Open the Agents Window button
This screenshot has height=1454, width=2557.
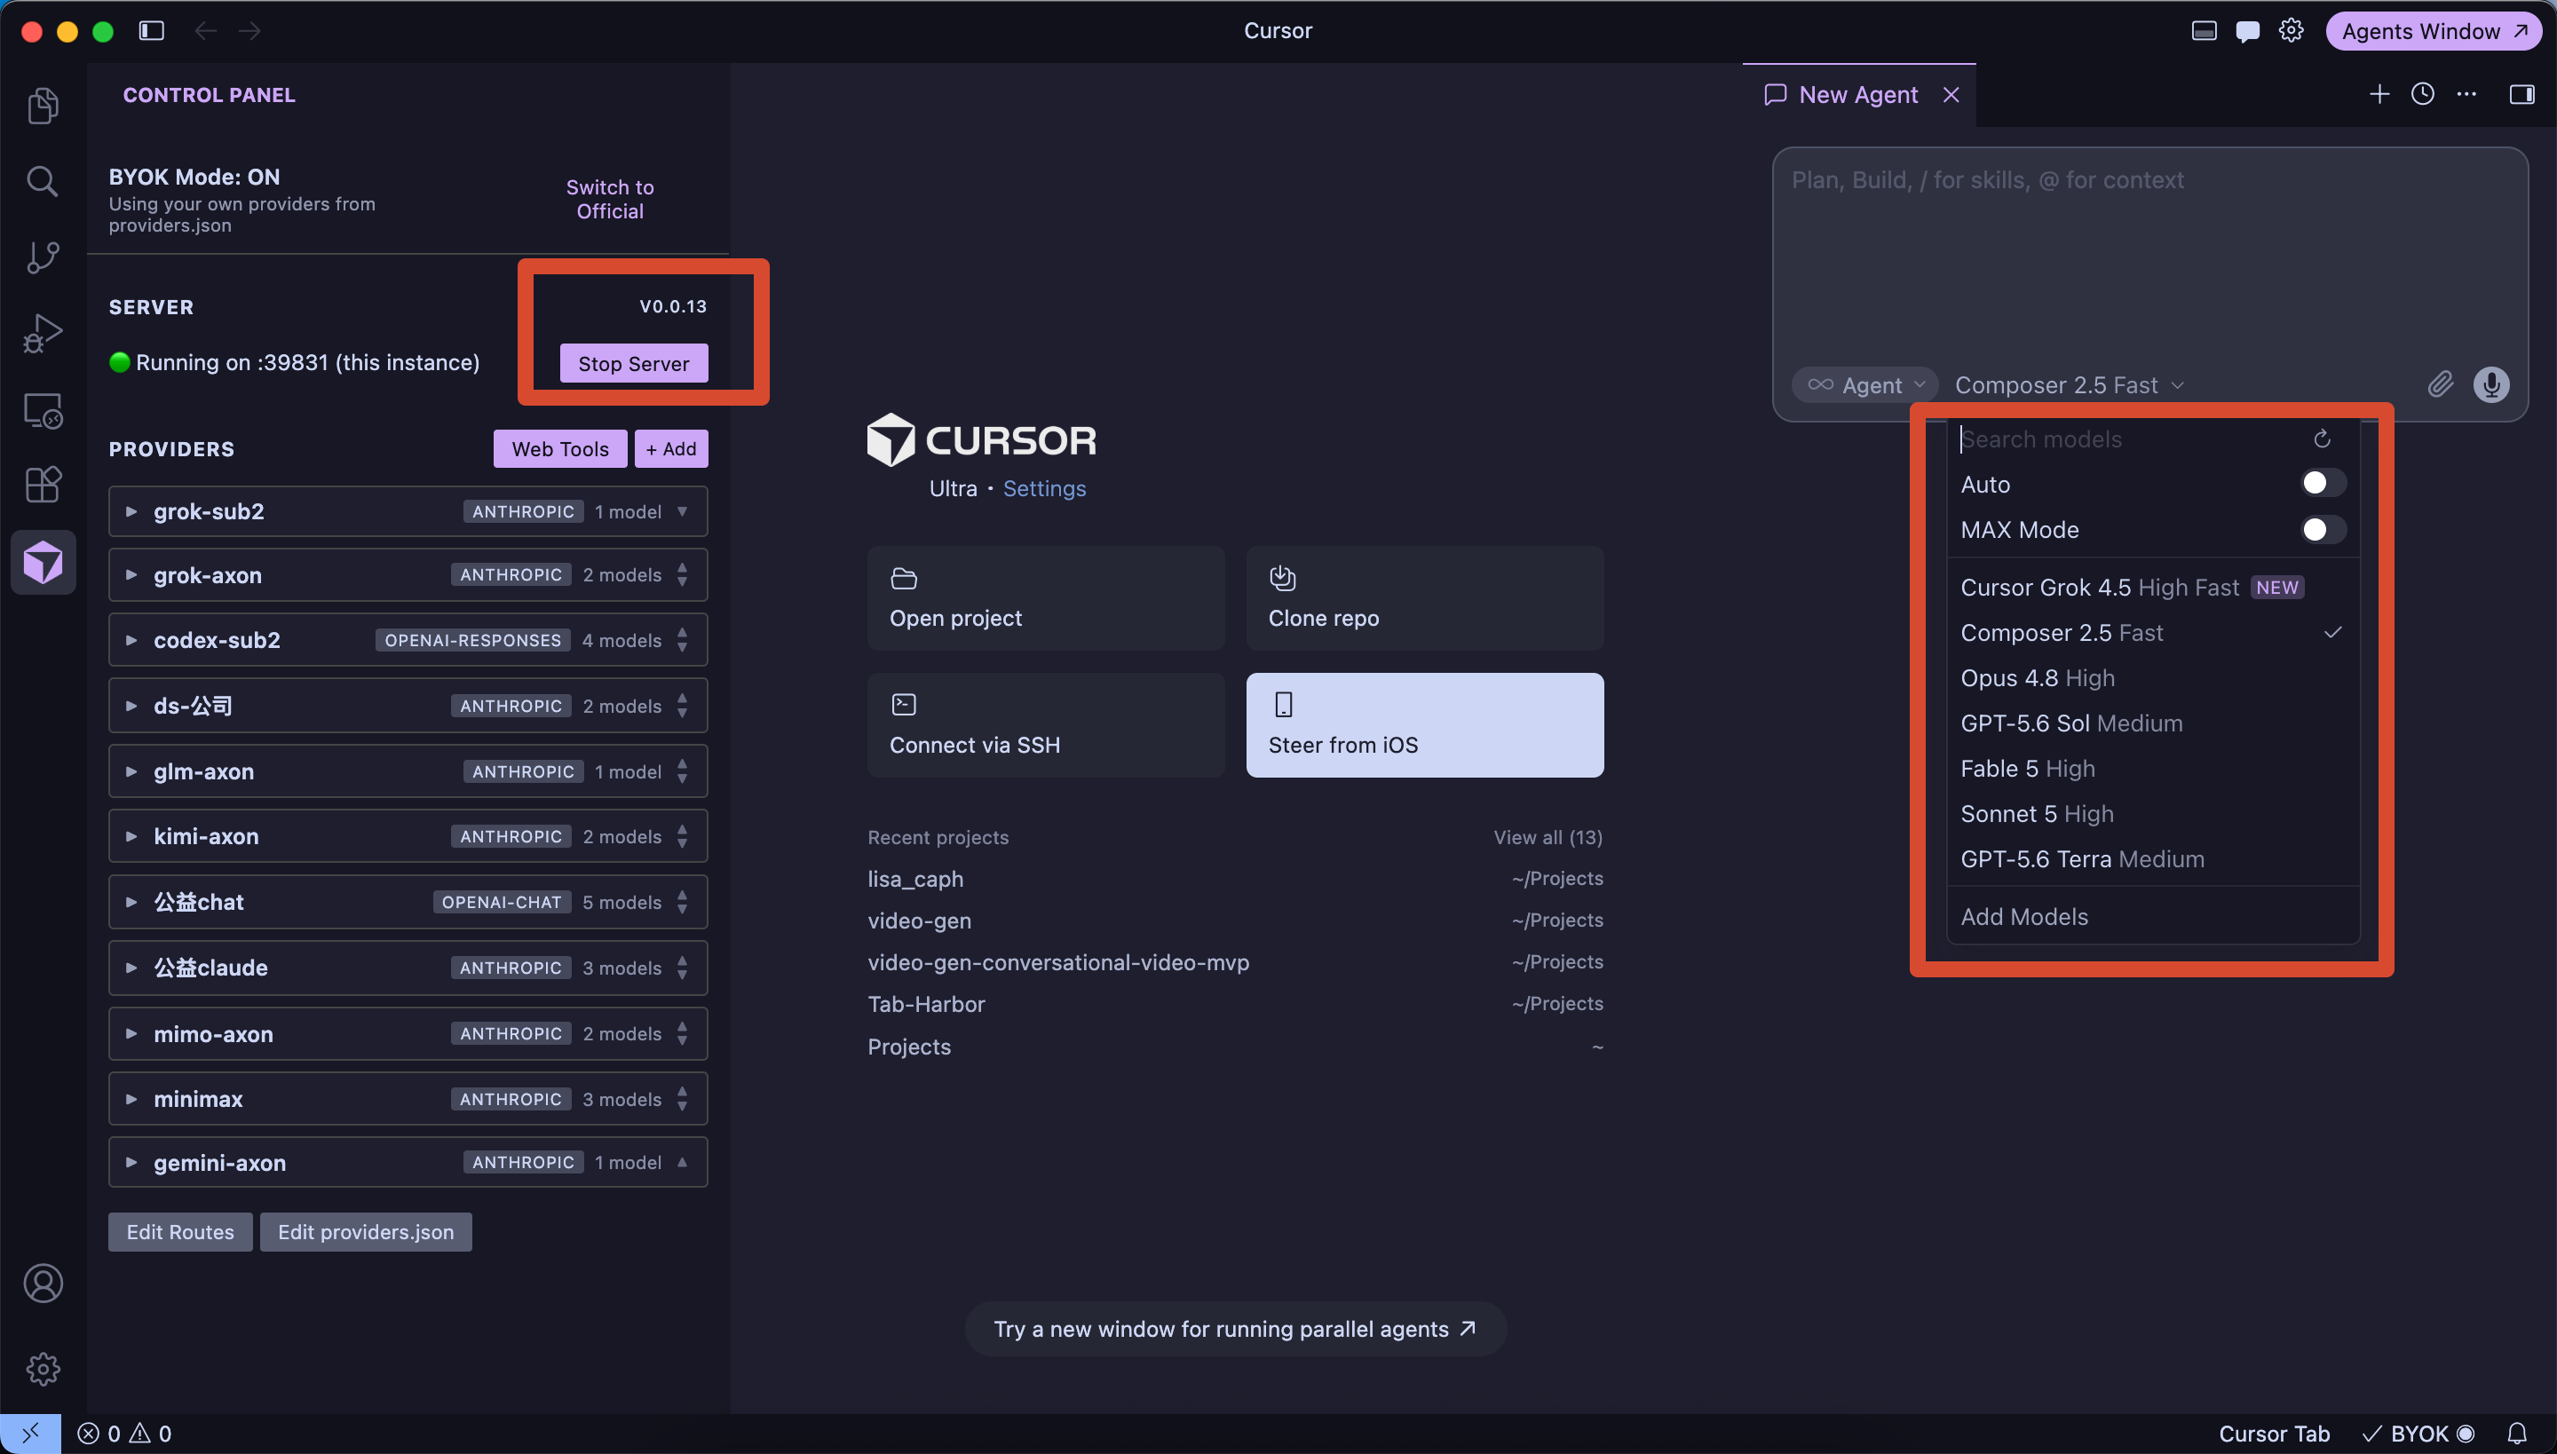pos(2433,31)
